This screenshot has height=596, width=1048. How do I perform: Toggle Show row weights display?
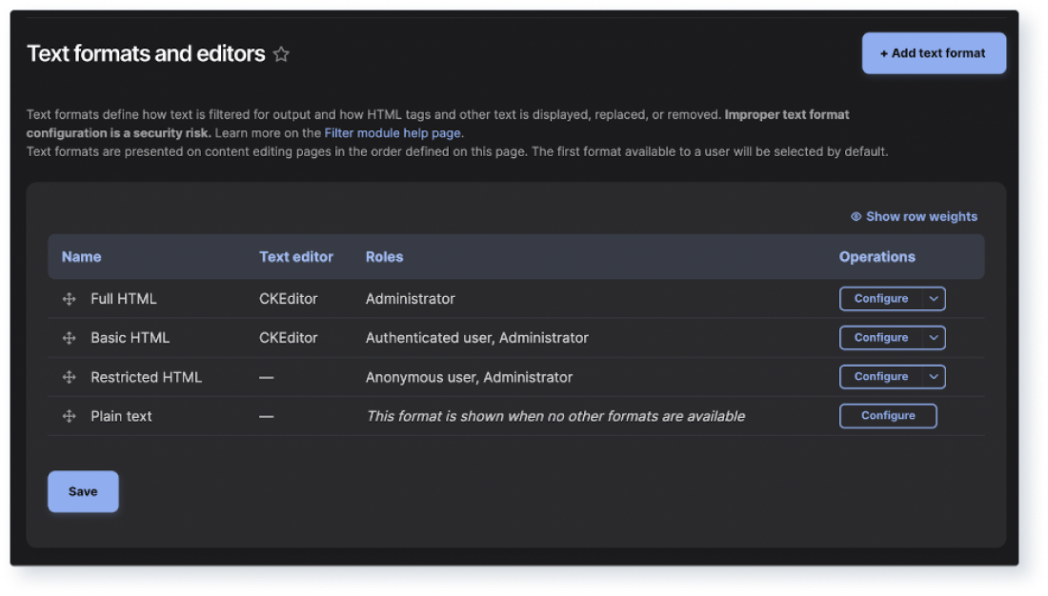click(x=920, y=216)
